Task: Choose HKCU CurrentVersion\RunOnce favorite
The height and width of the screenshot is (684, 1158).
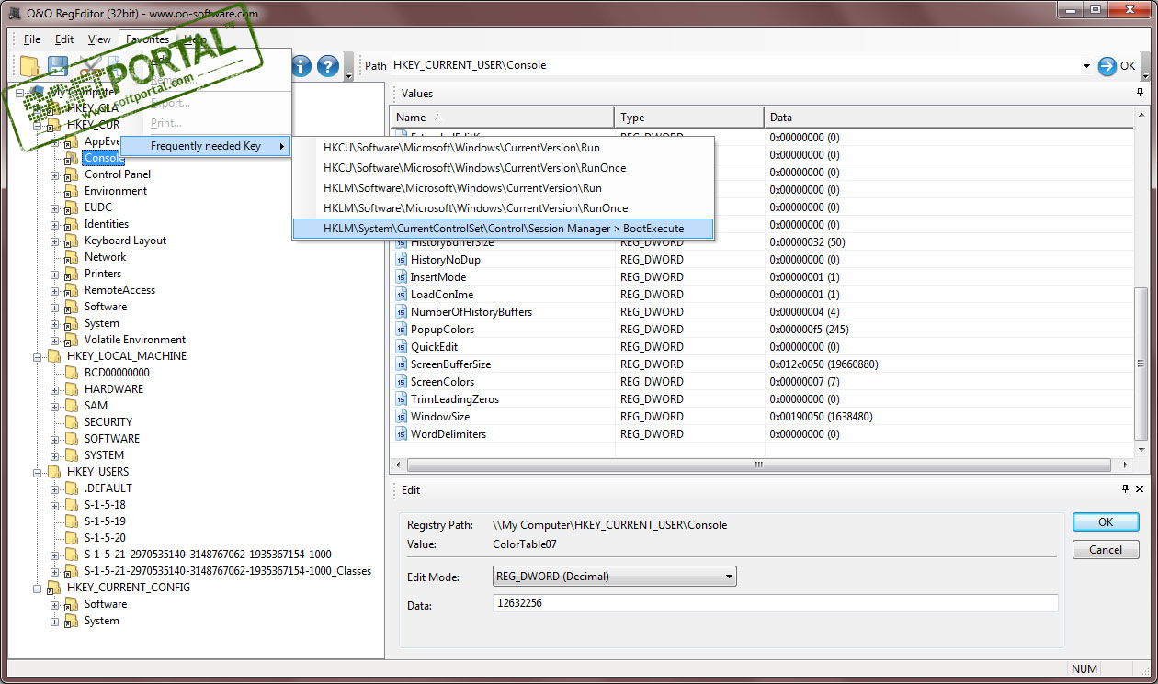Action: (503, 168)
